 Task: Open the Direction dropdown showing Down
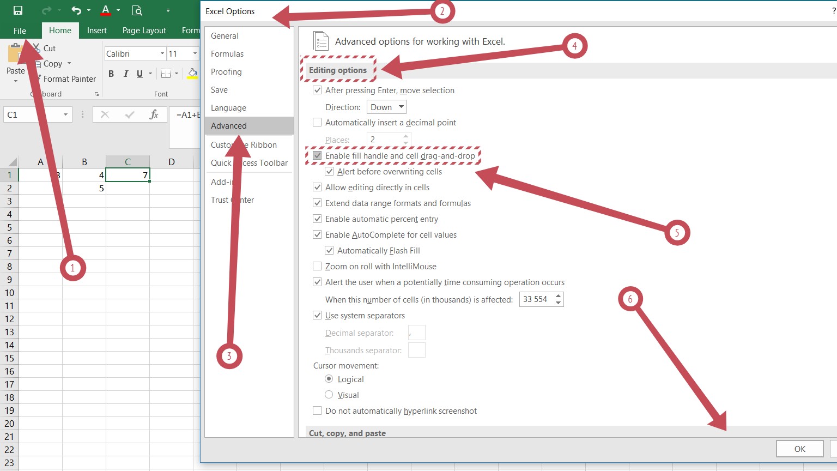pos(386,106)
